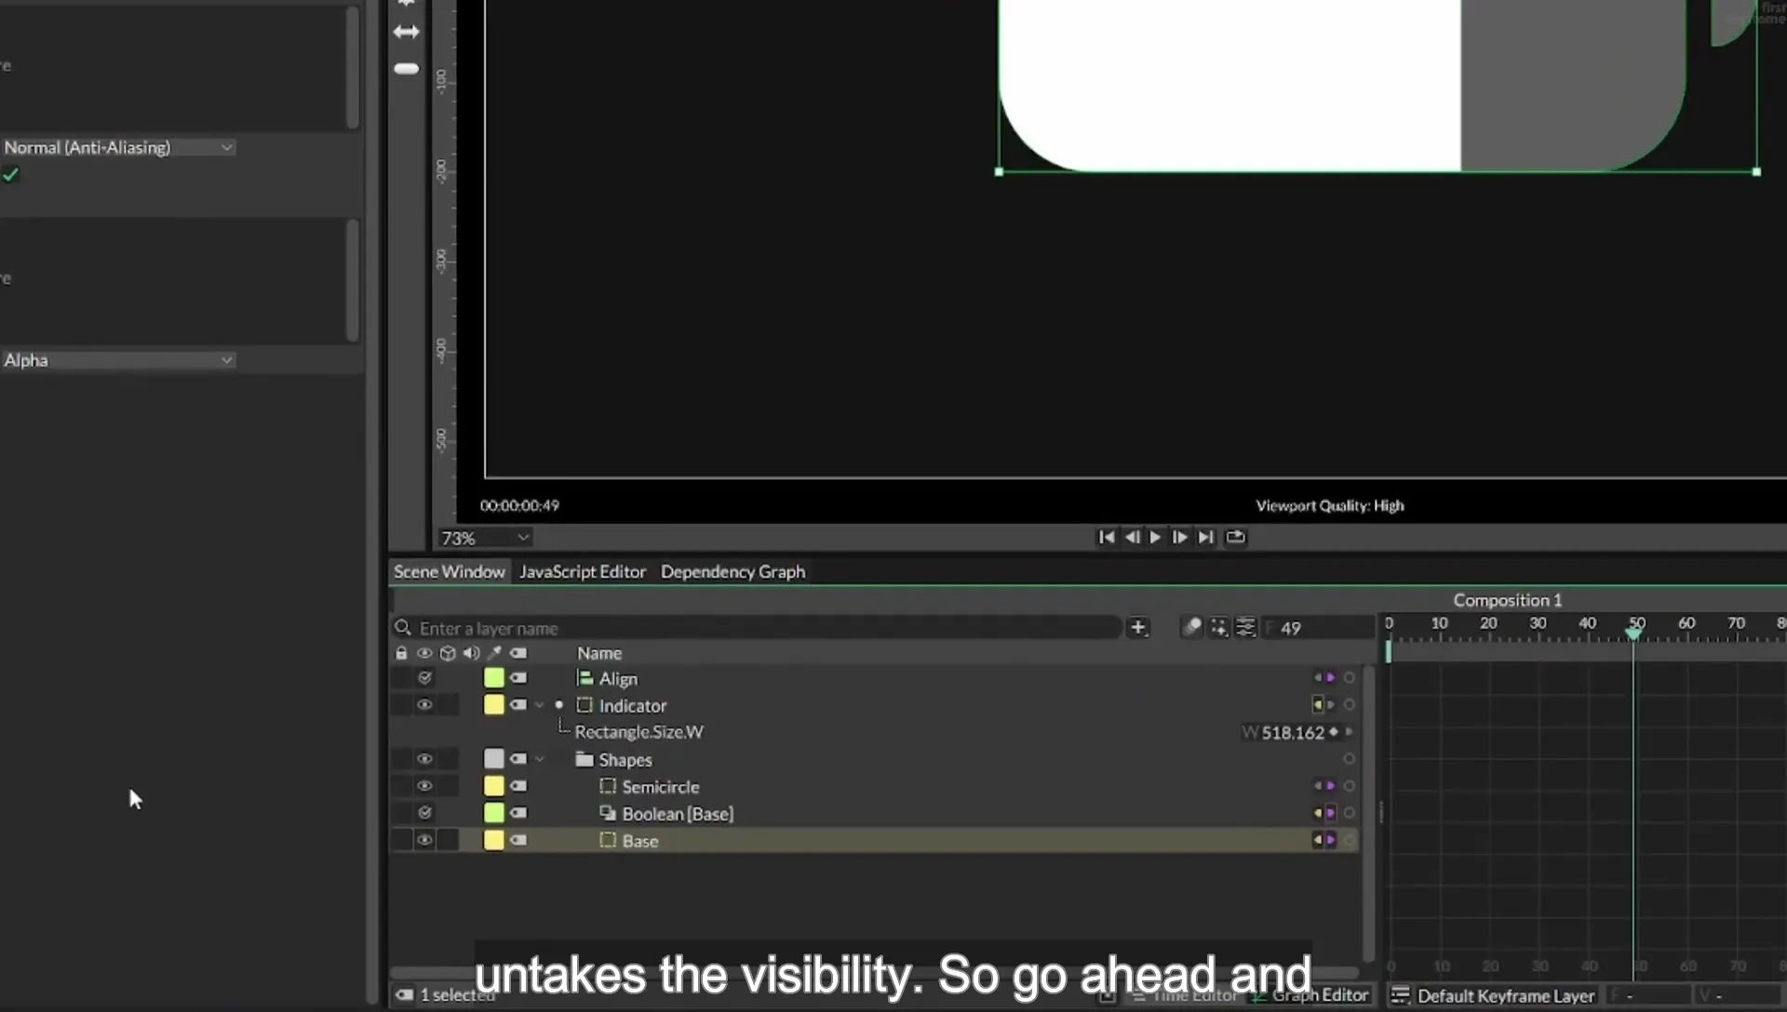This screenshot has width=1787, height=1012.
Task: Click the Enter a layer name search field
Action: (x=756, y=628)
